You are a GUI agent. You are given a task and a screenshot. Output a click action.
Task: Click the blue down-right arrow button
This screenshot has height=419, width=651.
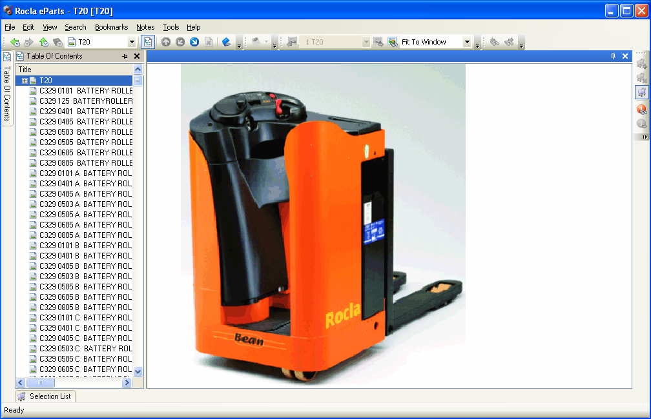pos(194,42)
